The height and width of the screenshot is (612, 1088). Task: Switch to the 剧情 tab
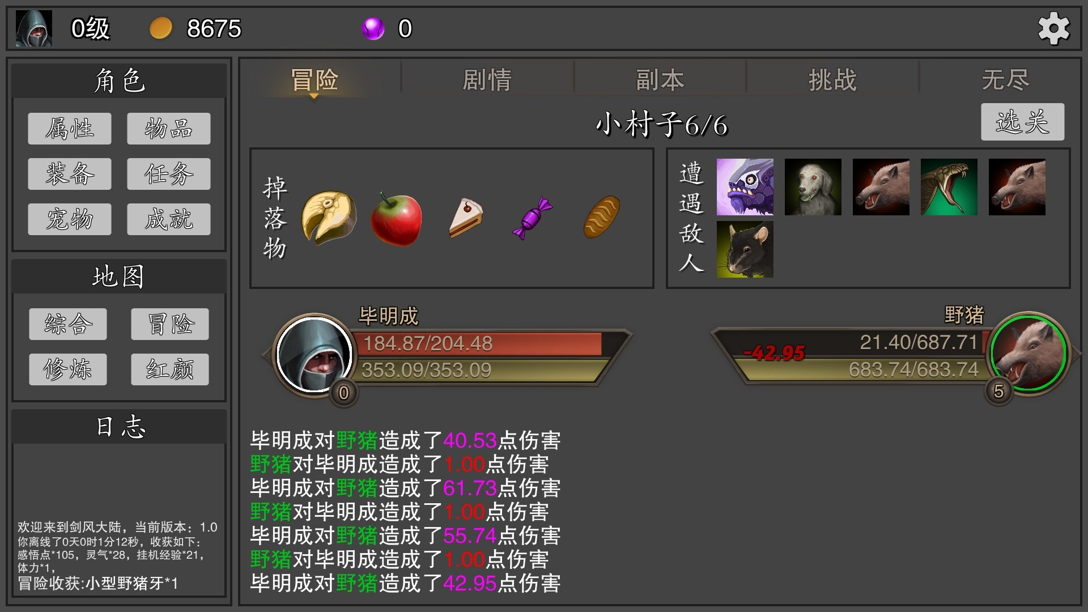[x=487, y=80]
